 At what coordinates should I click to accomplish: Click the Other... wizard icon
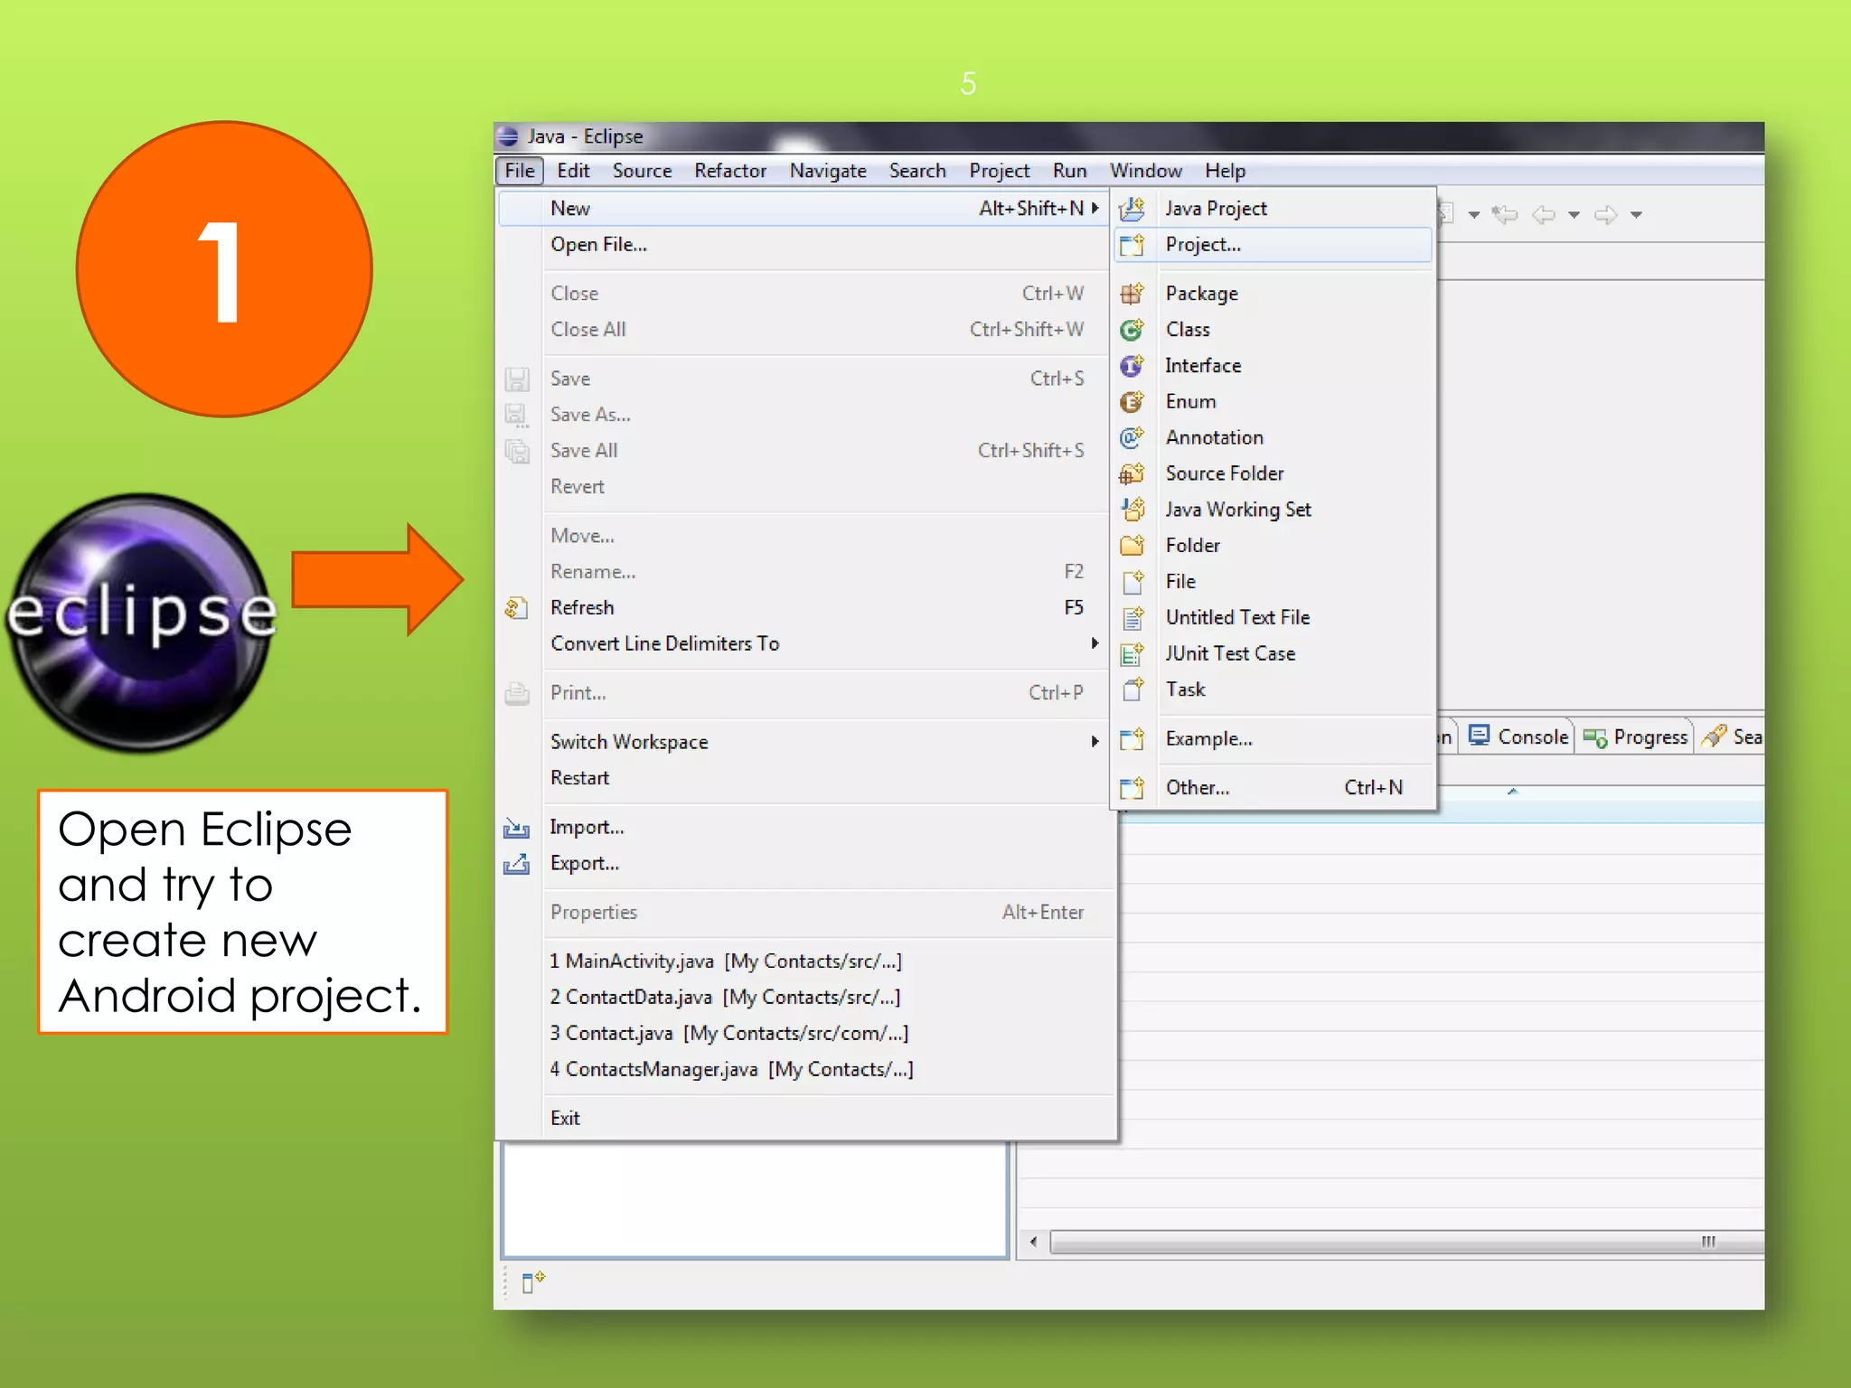tap(1132, 788)
